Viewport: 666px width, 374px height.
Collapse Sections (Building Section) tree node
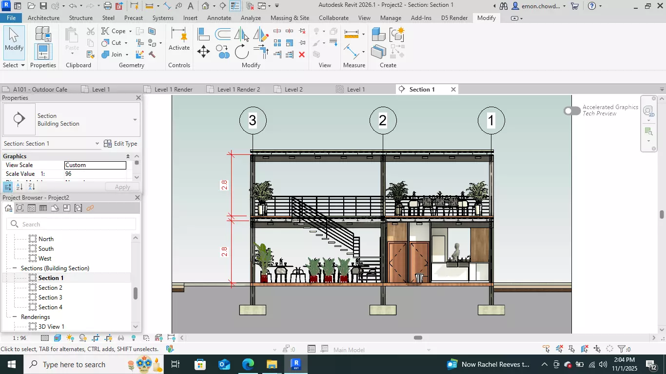click(16, 268)
